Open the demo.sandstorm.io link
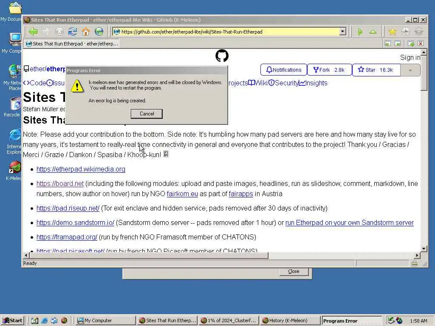The height and width of the screenshot is (326, 435). click(x=75, y=222)
